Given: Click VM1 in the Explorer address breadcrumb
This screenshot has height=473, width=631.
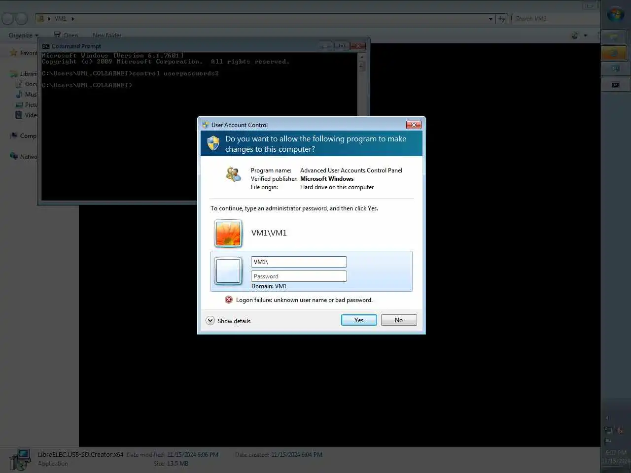Looking at the screenshot, I should (60, 19).
